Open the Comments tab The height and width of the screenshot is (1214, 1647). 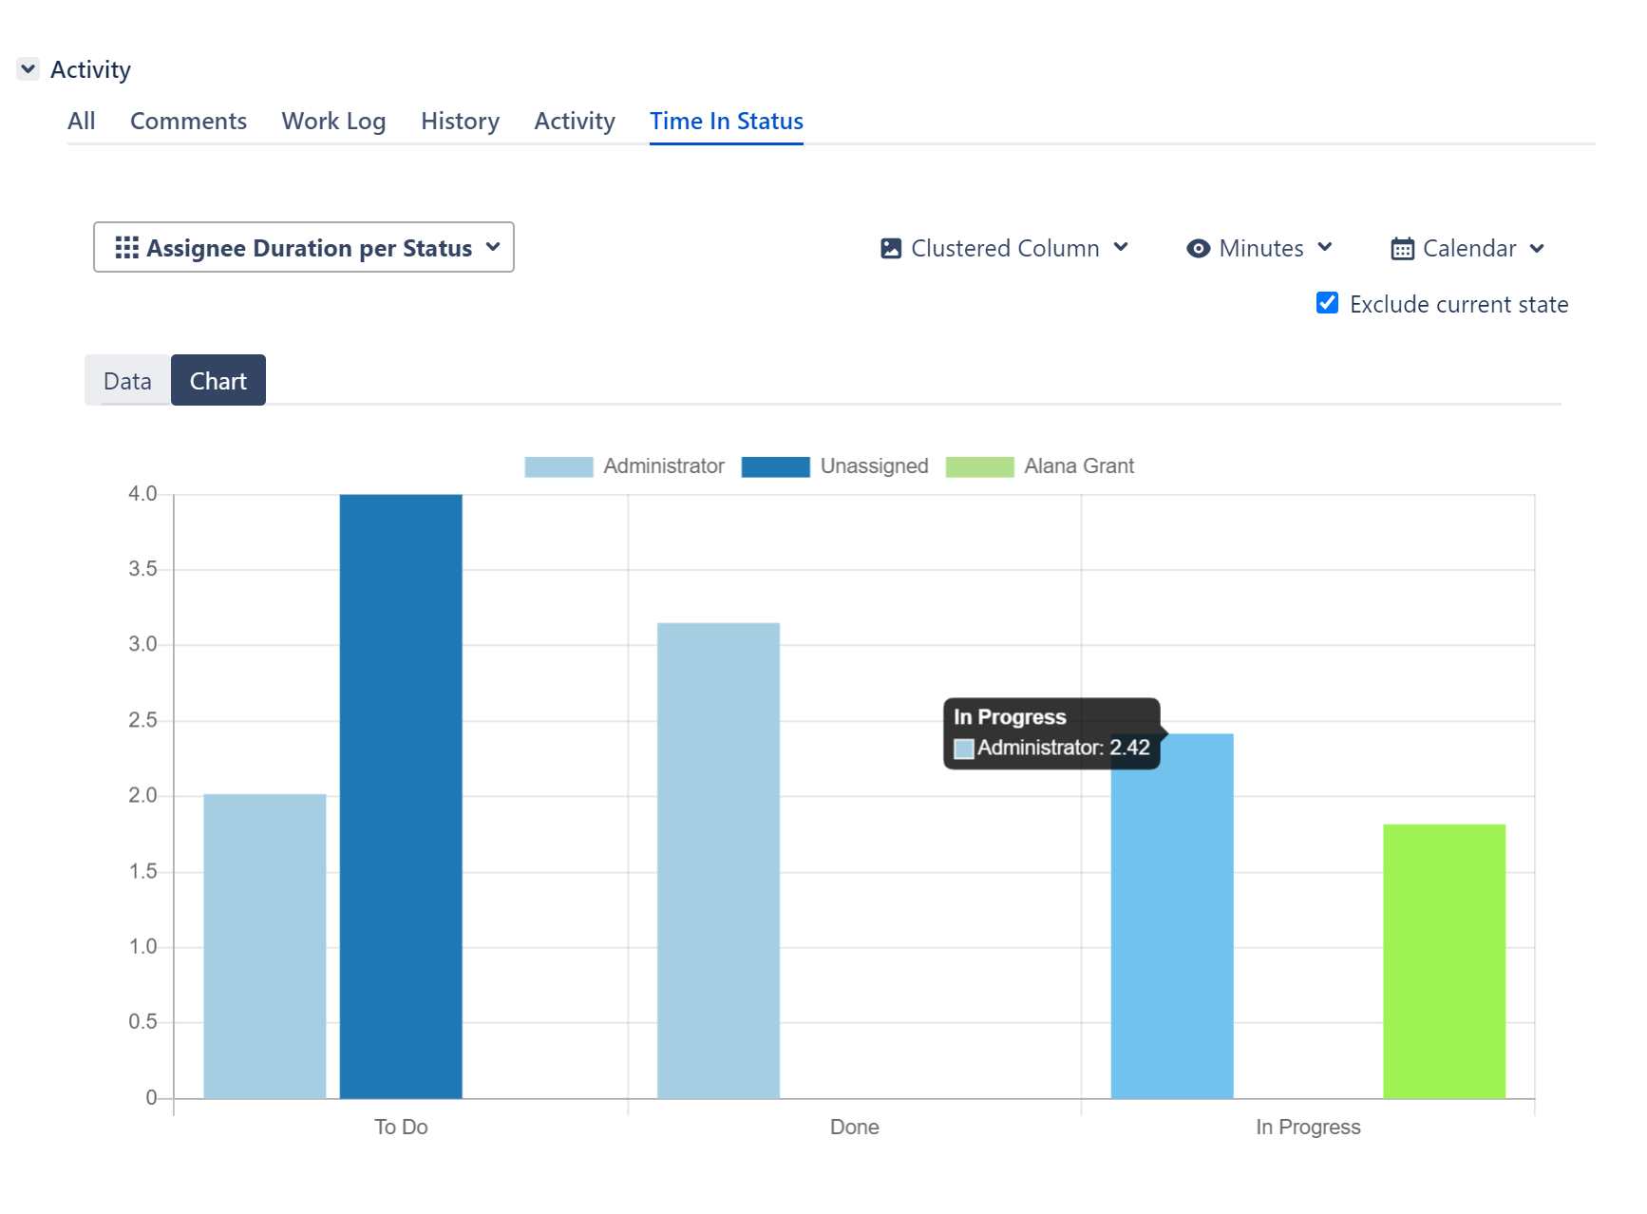click(188, 122)
